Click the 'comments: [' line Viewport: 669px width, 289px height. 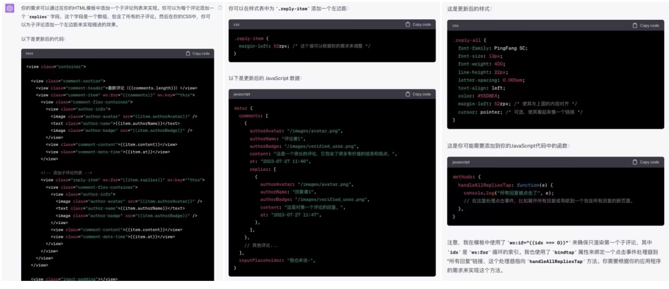253,116
